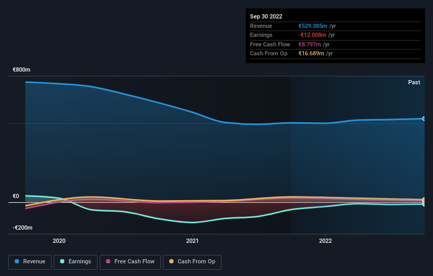Click the Earnings label in tooltip
The image size is (433, 276).
pos(261,35)
